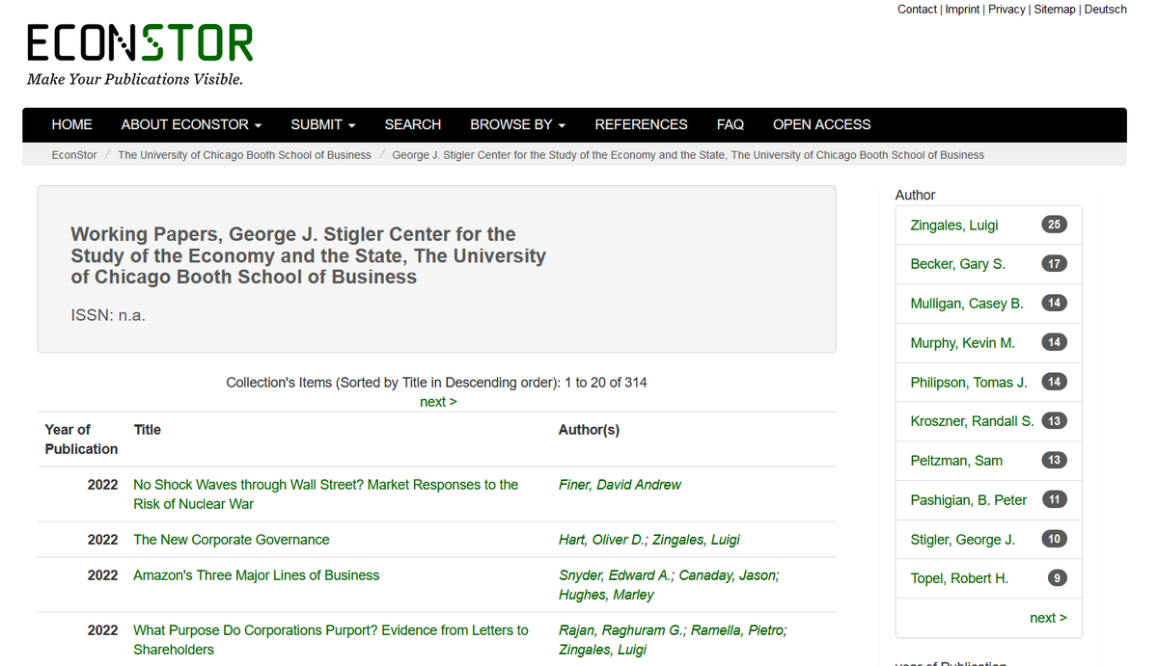Click the Year of Publication column header
Viewport: 1158px width, 666px height.
click(81, 440)
